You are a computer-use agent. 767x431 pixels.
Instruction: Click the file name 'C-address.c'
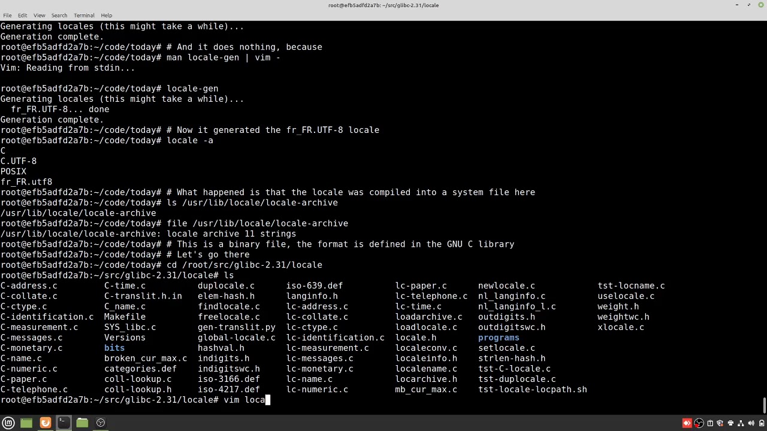pyautogui.click(x=29, y=286)
